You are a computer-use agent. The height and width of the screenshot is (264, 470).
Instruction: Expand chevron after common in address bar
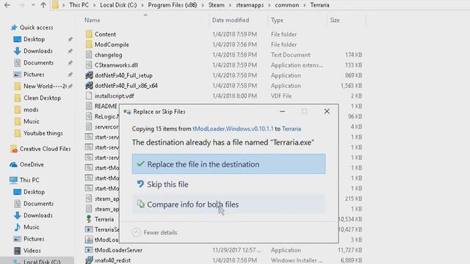(x=305, y=5)
